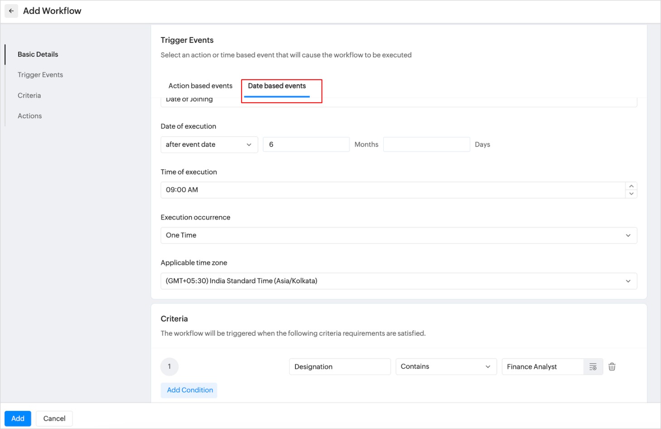The image size is (661, 429).
Task: Open the Applicable time zone dropdown
Action: point(399,281)
